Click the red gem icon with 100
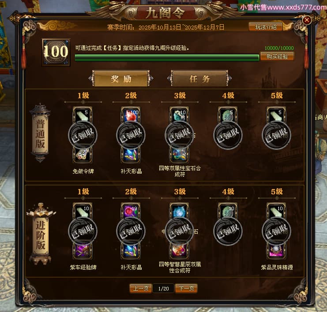This screenshot has width=327, height=312. pos(131,115)
